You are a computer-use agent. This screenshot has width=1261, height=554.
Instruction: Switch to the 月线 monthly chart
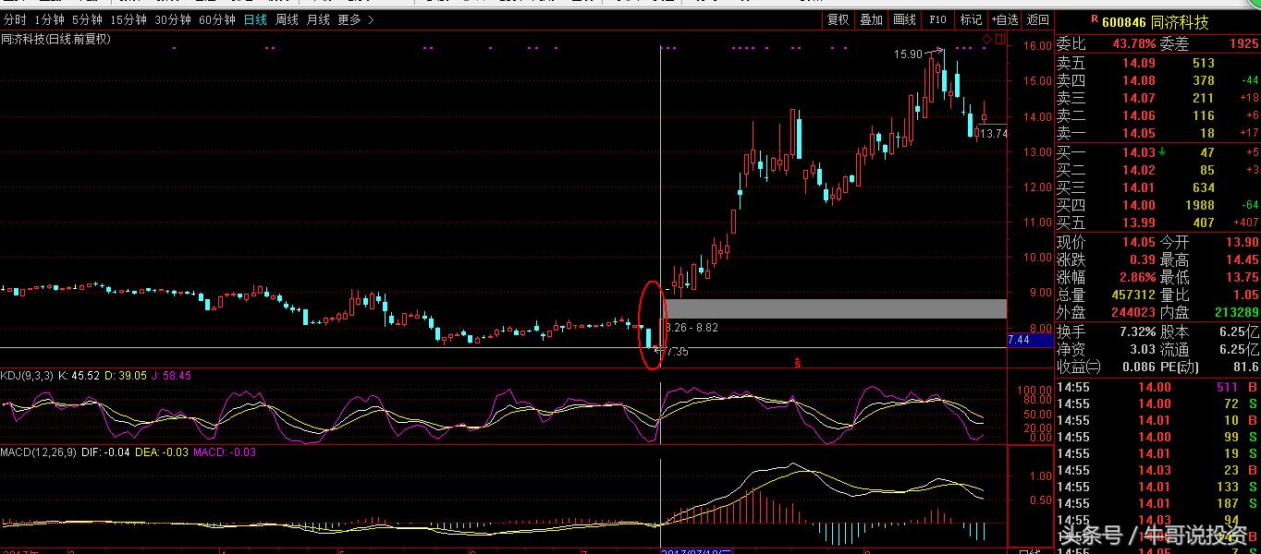318,19
